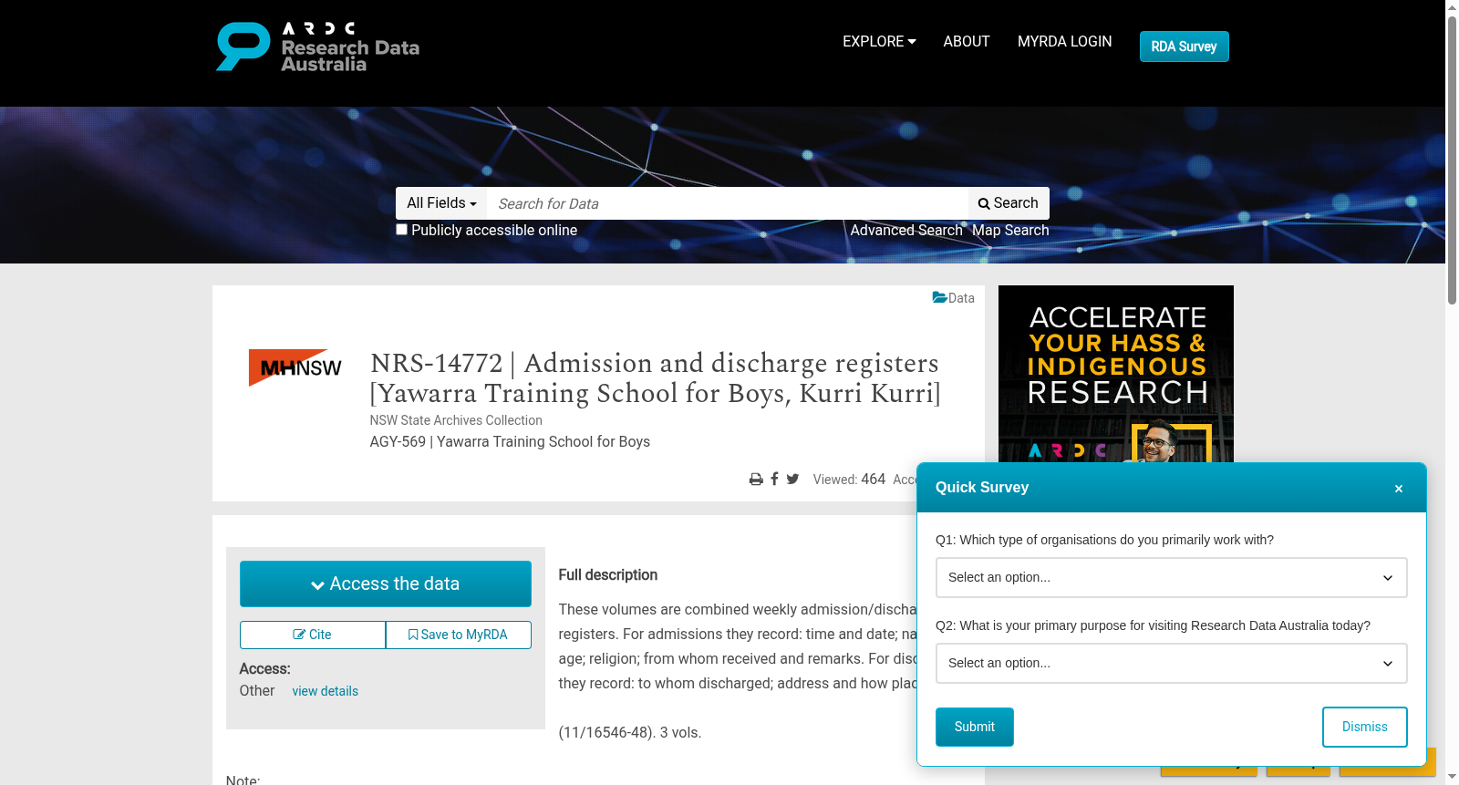
Task: Click the print icon
Action: 756,480
